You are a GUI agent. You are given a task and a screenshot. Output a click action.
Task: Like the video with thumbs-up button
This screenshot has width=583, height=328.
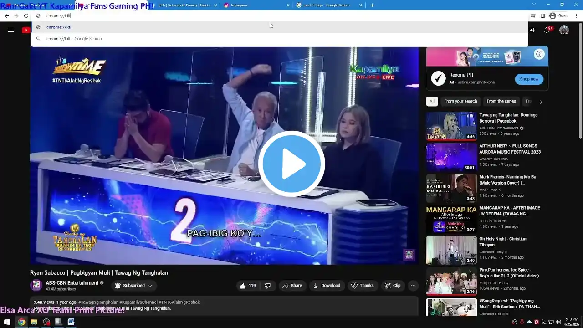click(247, 286)
